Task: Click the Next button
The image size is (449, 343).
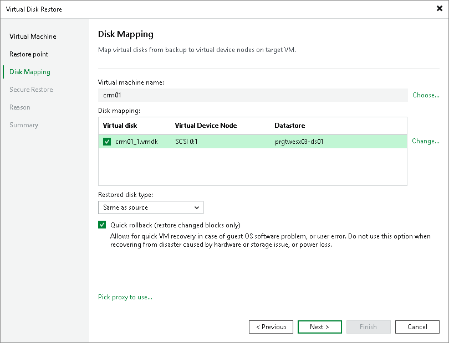Action: click(319, 326)
